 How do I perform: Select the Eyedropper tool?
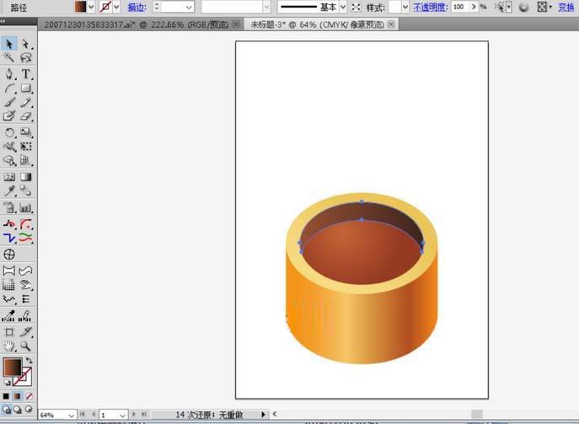tap(9, 191)
